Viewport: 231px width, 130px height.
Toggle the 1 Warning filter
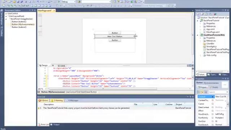coord(57,100)
